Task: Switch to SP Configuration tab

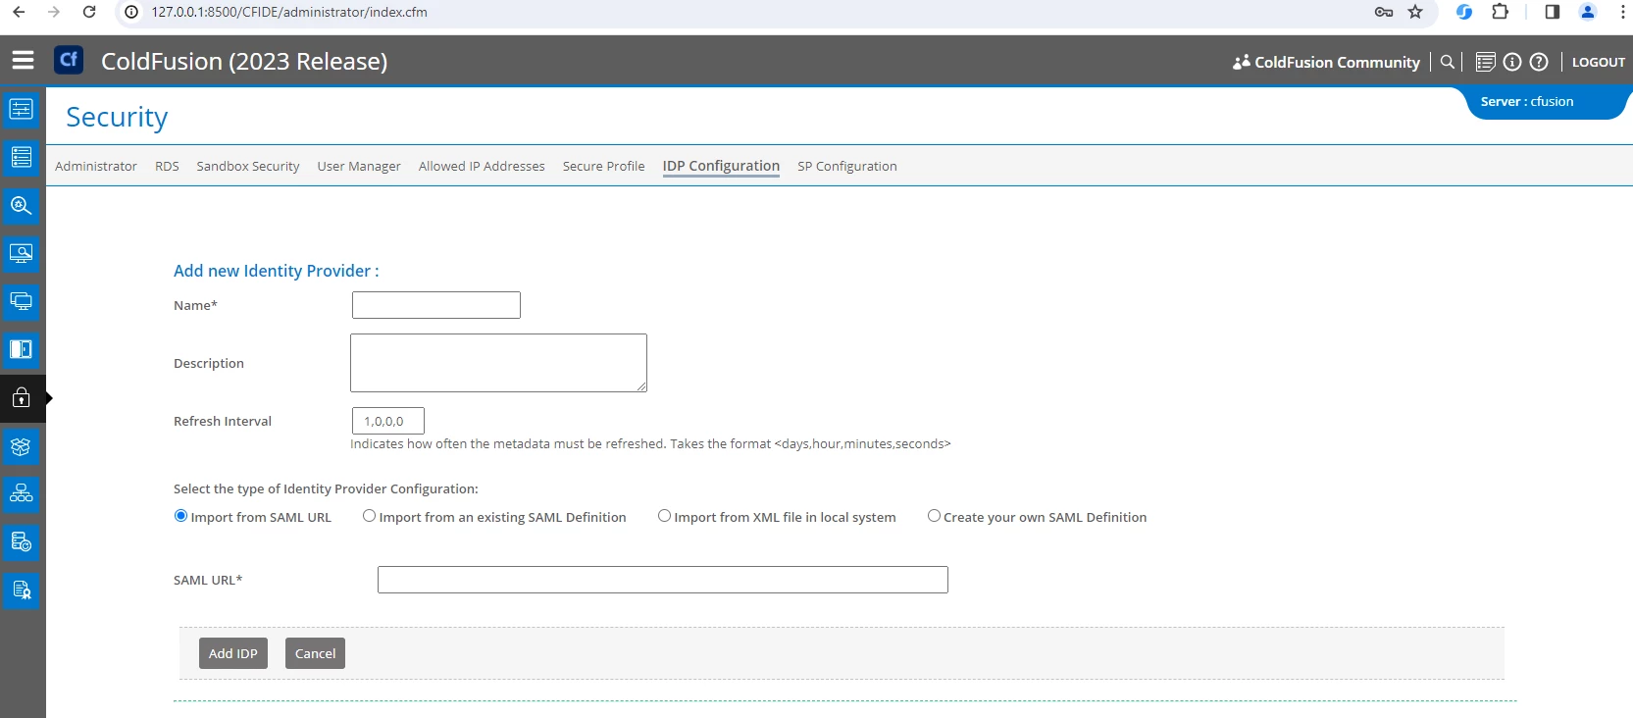Action: (847, 166)
